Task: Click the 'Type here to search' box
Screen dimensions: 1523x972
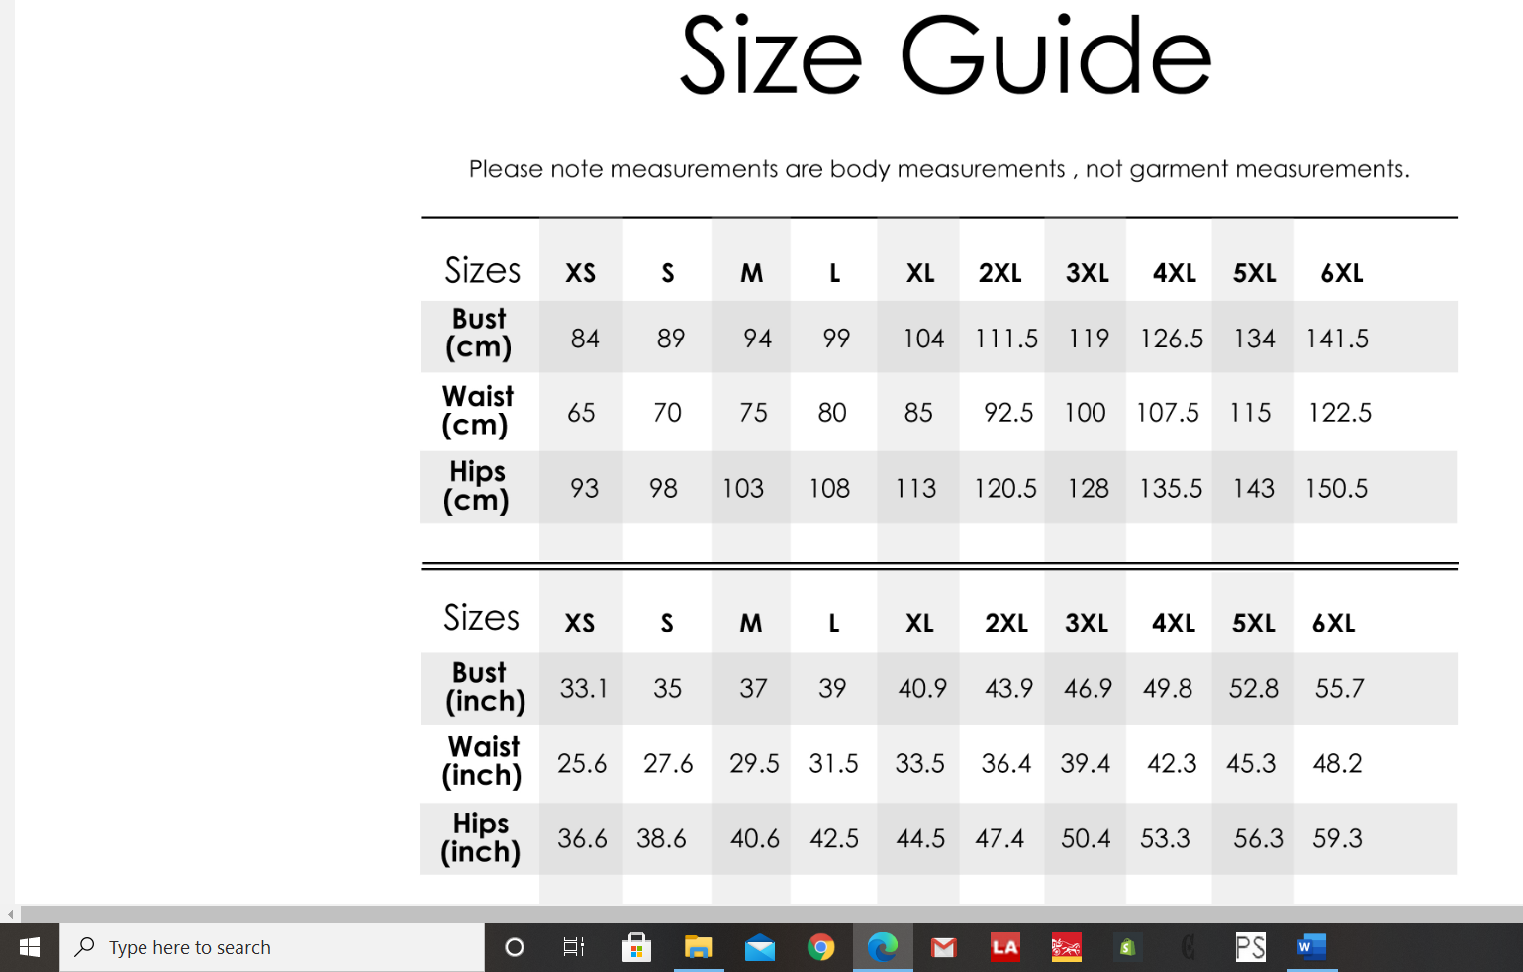Action: click(272, 947)
